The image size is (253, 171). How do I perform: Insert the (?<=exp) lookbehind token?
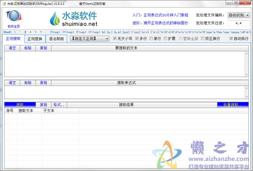tap(68, 32)
